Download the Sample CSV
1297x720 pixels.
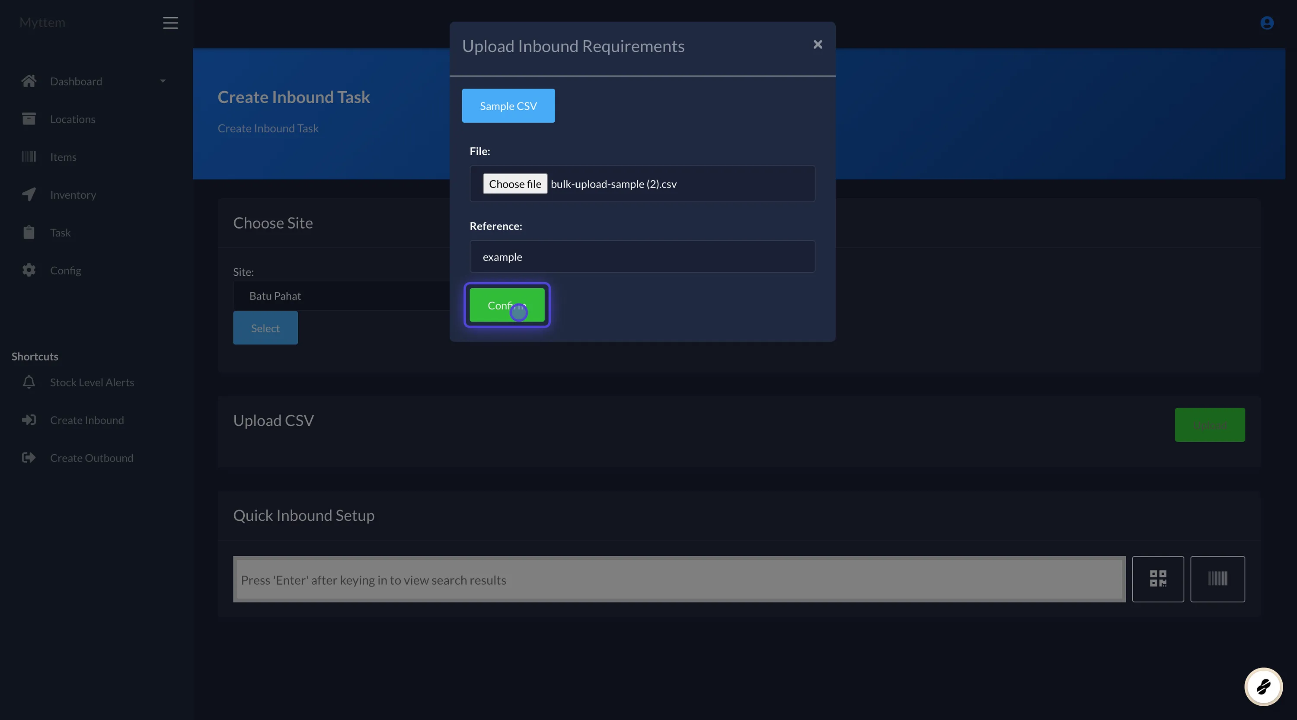(508, 105)
